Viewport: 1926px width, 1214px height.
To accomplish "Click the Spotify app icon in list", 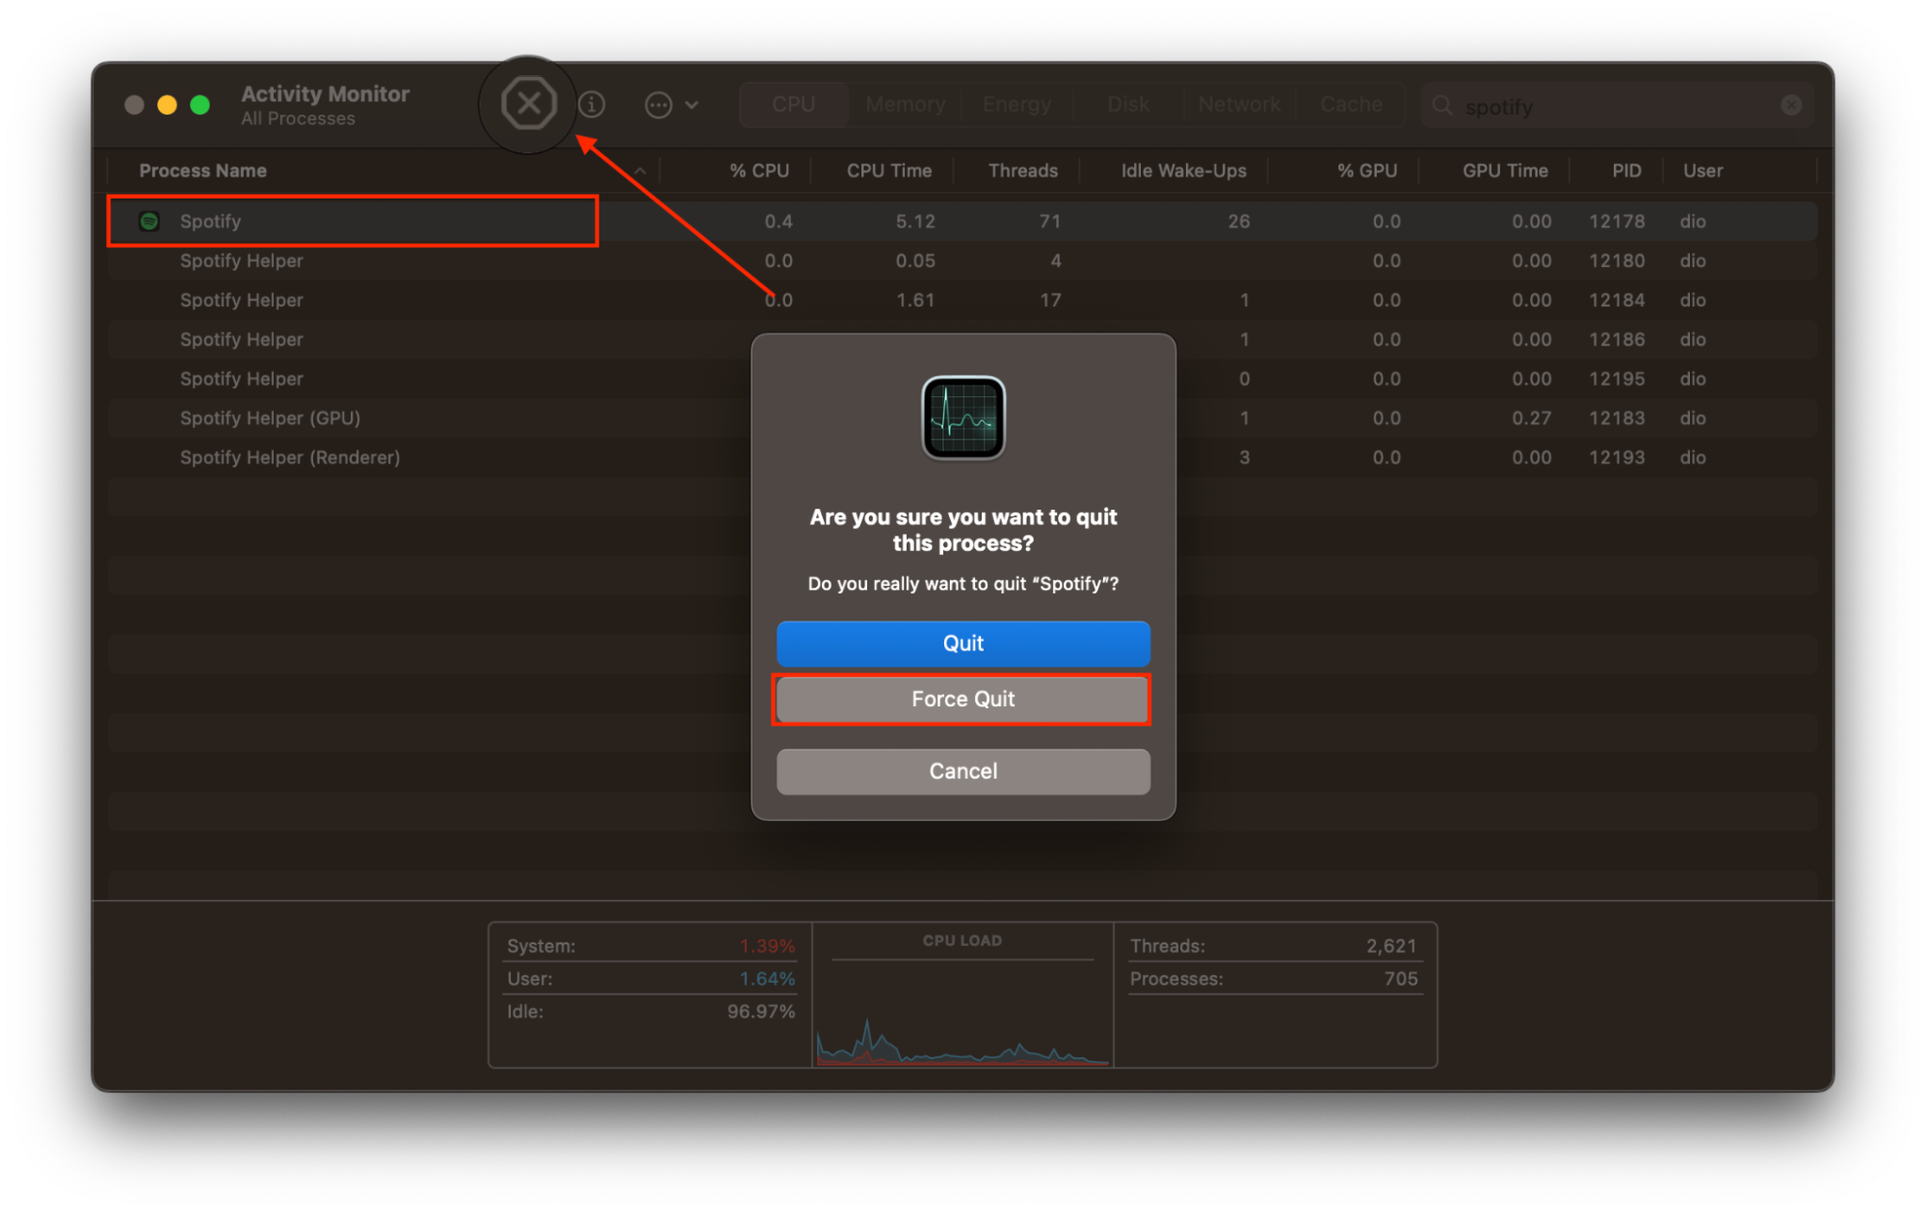I will [149, 221].
